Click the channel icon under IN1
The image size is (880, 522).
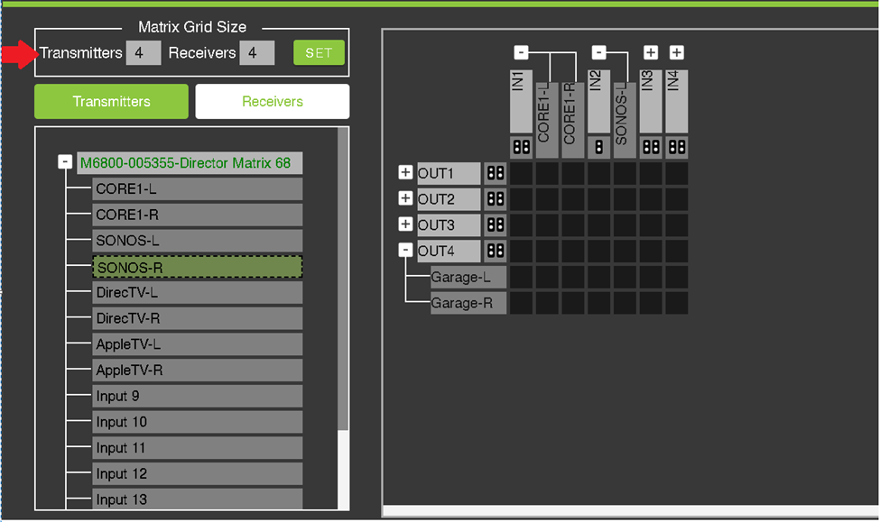[521, 147]
